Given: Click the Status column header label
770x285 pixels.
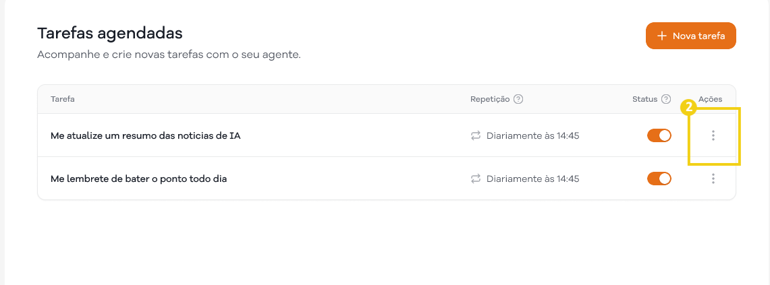Looking at the screenshot, I should pos(644,99).
